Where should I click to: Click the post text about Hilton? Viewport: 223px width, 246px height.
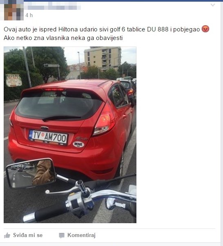pyautogui.click(x=102, y=29)
